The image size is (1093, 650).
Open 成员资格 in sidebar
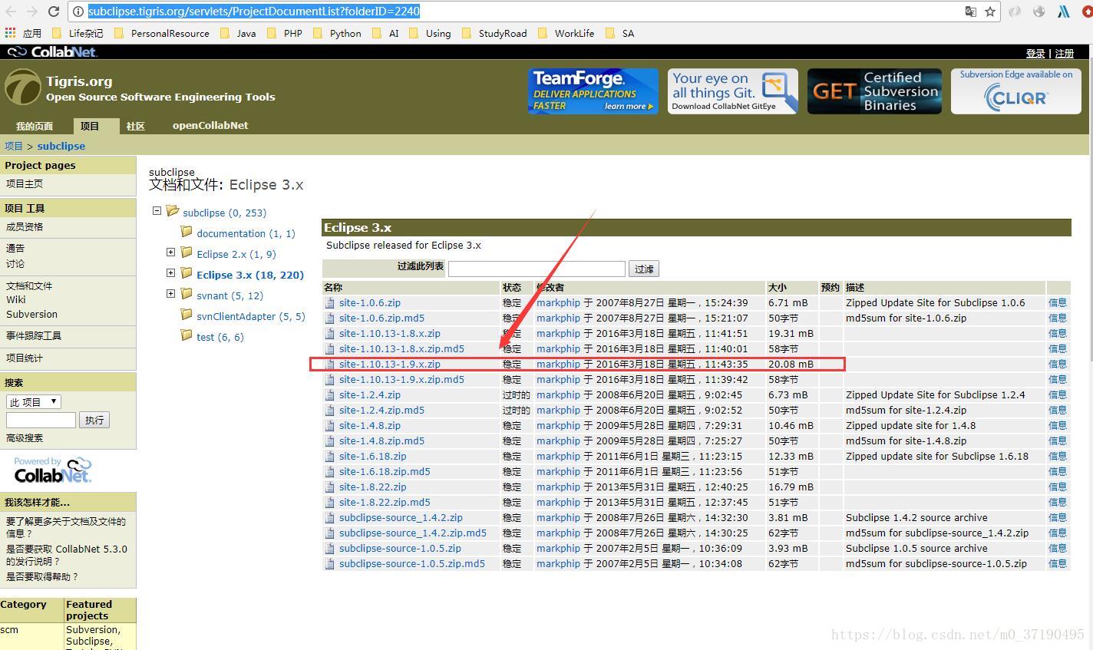pyautogui.click(x=25, y=226)
